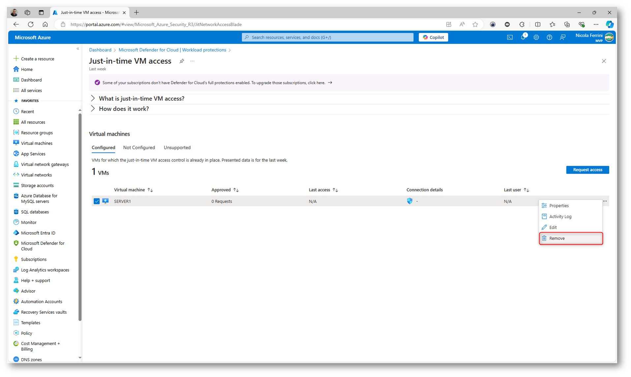Choose Remove in the context menu
The width and height of the screenshot is (631, 377).
tap(571, 238)
